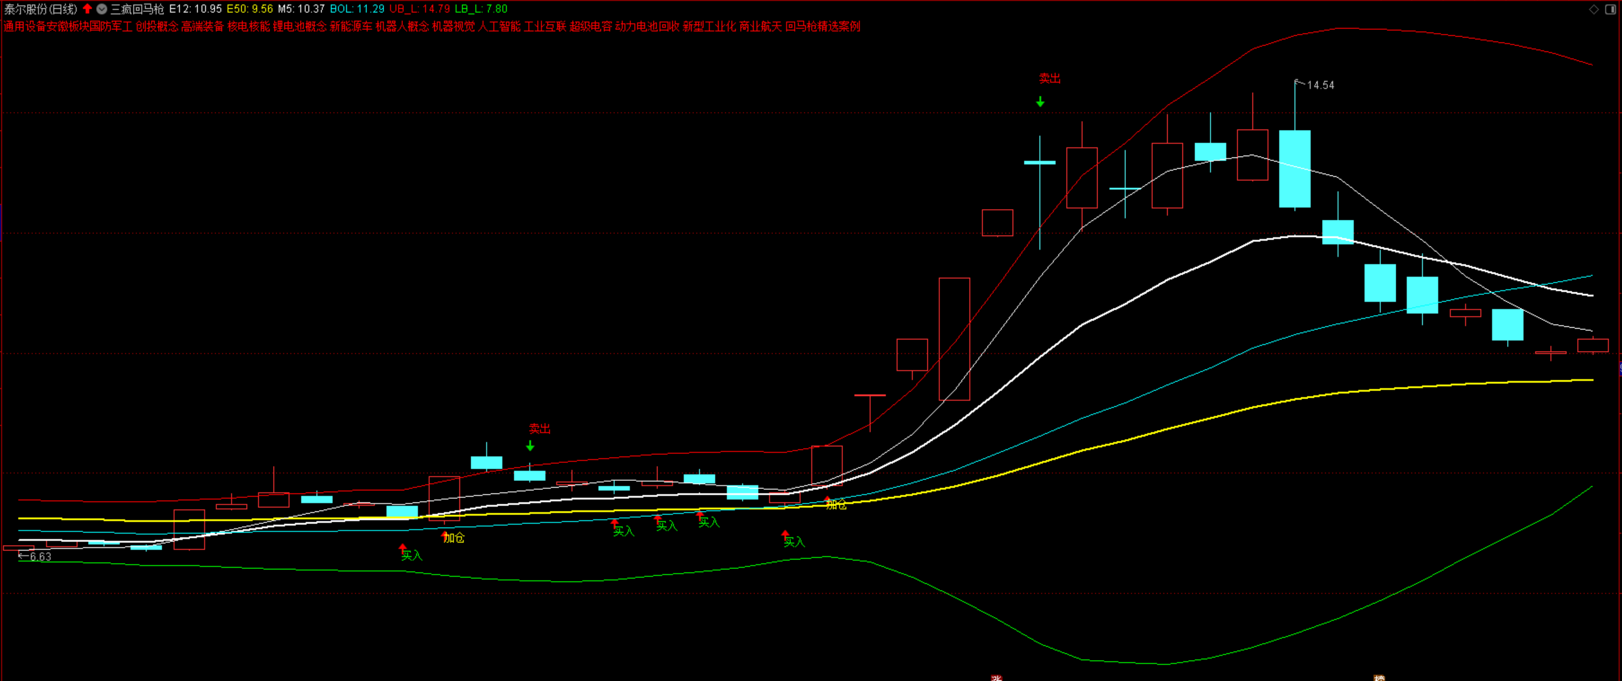The image size is (1622, 681).
Task: Click the 14.54 high price label
Action: coord(1320,85)
